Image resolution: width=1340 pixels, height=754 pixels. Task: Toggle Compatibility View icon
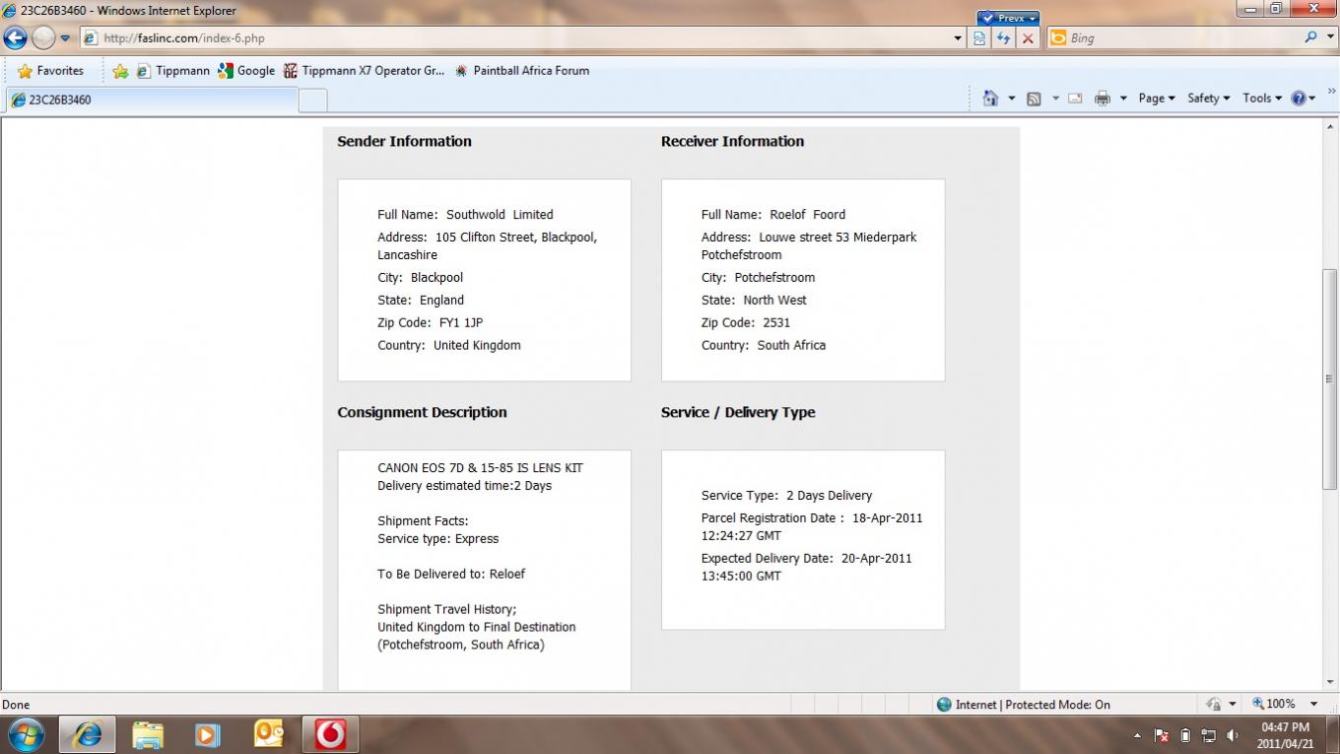[979, 38]
